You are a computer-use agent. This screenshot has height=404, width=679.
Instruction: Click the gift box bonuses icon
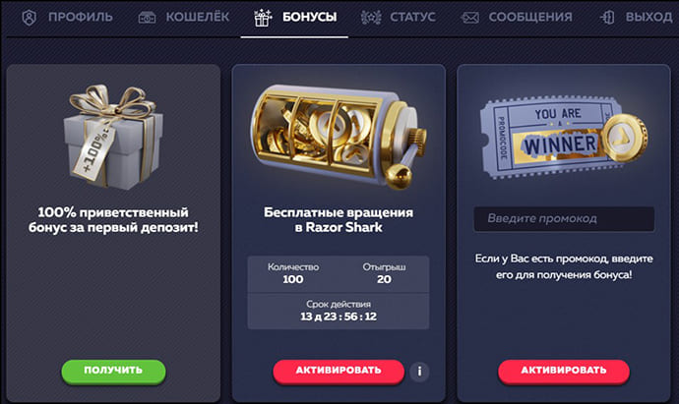pyautogui.click(x=263, y=18)
